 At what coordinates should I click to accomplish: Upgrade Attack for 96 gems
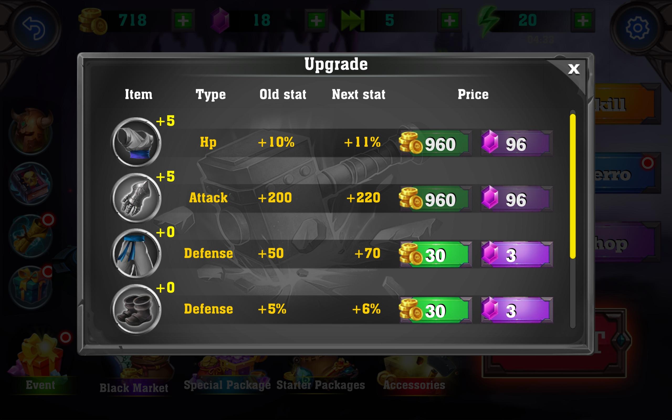(517, 199)
